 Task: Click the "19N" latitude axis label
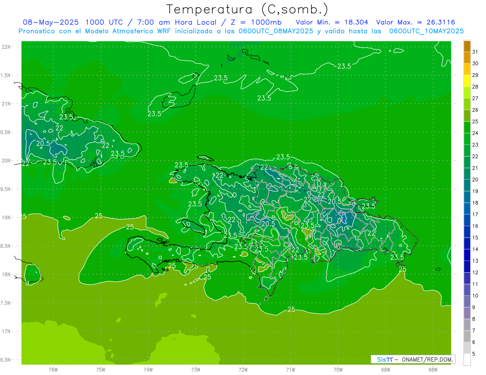[x=6, y=217]
